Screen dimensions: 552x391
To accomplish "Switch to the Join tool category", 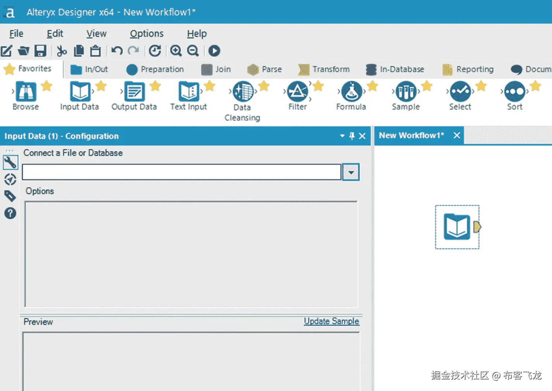I will click(216, 69).
